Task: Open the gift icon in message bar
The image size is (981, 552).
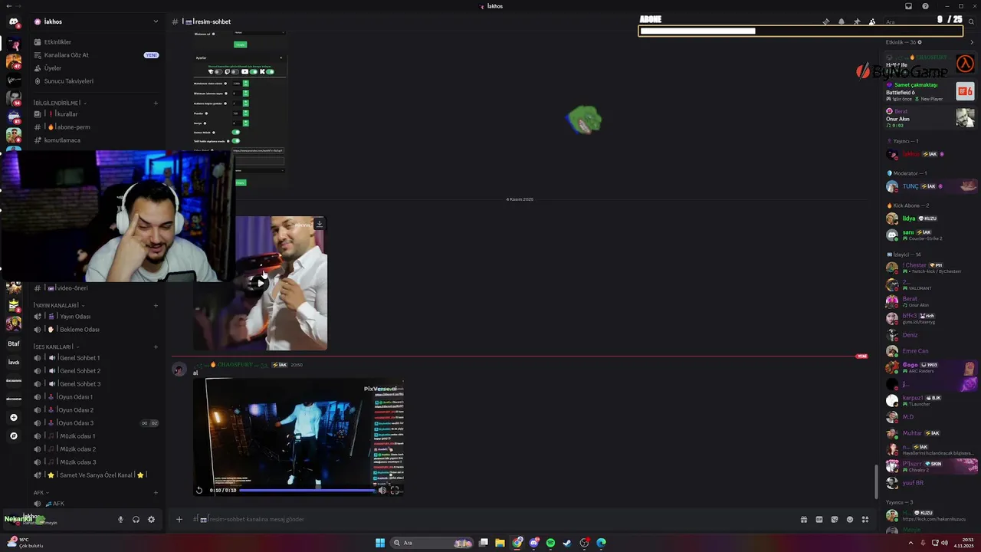Action: point(804,519)
